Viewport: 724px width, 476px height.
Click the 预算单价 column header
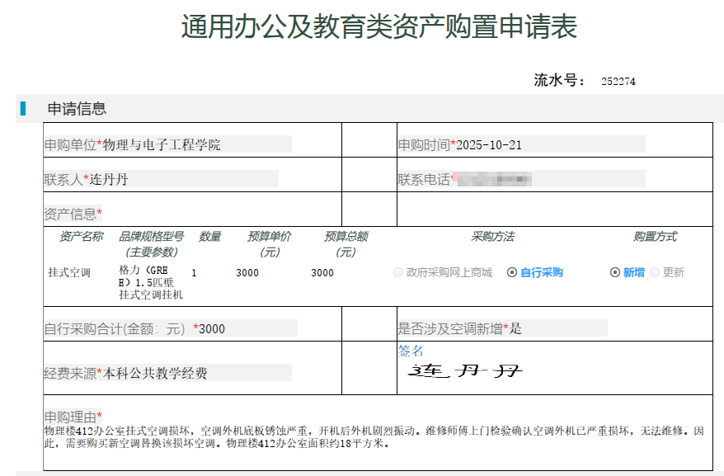click(x=270, y=243)
